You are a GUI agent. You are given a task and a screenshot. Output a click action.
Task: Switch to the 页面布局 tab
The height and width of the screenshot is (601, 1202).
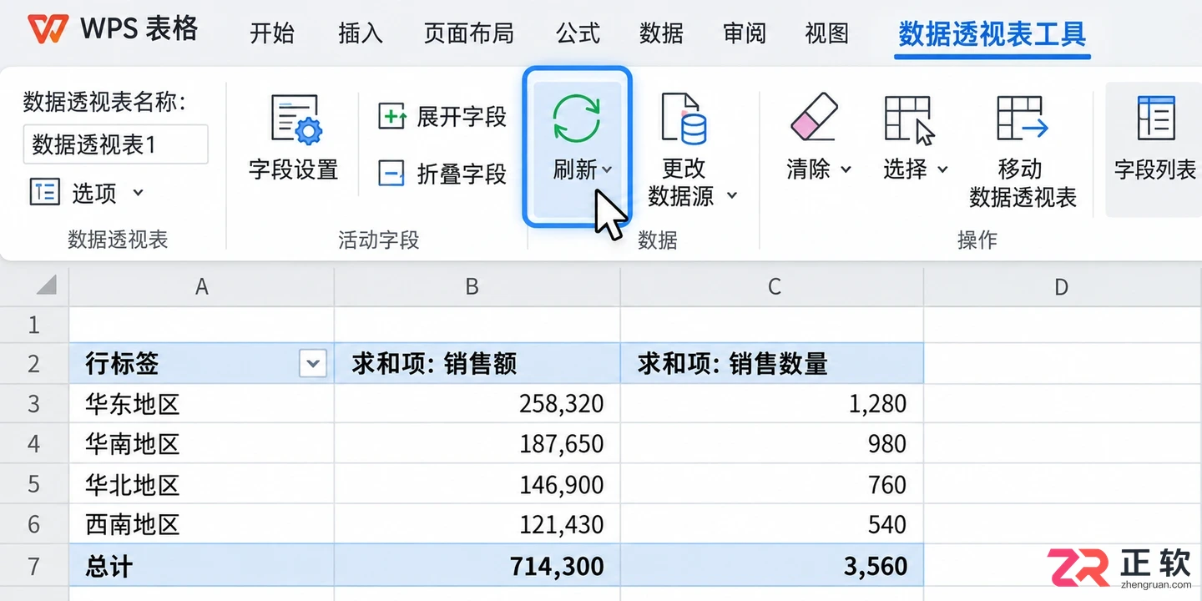469,33
